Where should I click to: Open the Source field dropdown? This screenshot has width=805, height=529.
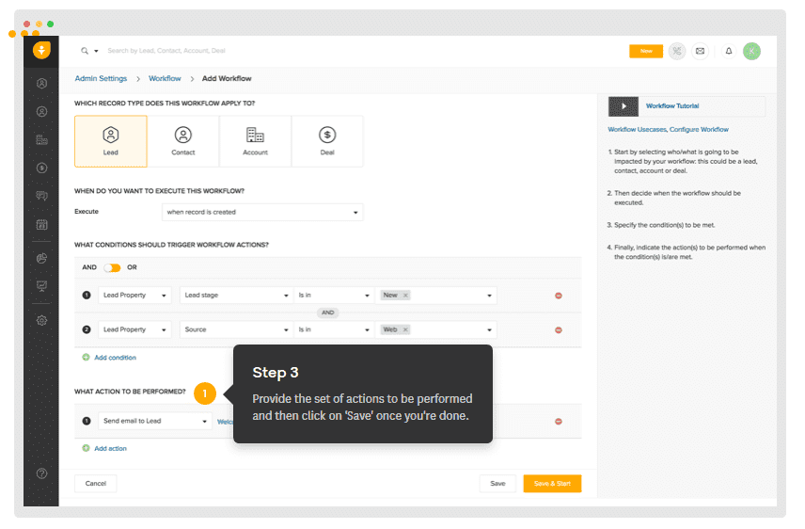(236, 330)
